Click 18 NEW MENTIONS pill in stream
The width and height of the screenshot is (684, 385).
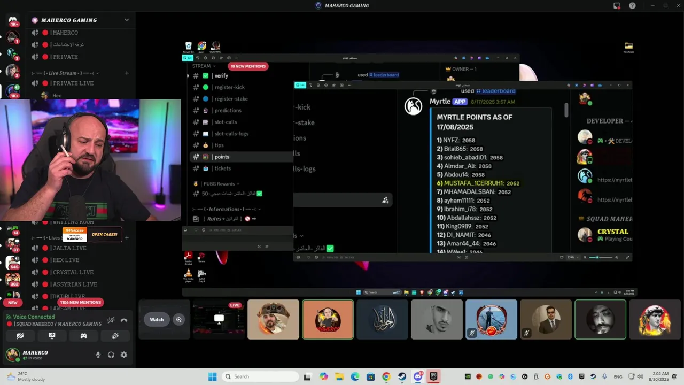[248, 66]
